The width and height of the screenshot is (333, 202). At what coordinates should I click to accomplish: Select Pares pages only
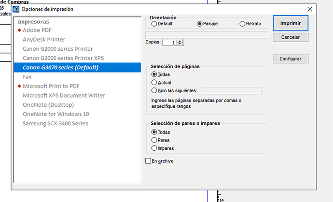click(x=154, y=140)
